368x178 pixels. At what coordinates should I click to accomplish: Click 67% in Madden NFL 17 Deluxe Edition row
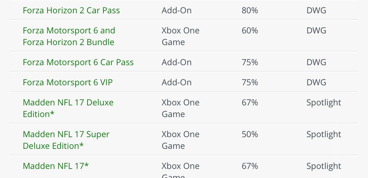[250, 102]
